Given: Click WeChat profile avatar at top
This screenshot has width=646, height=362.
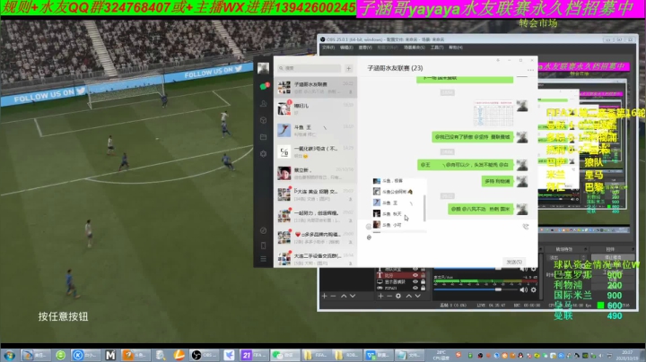Looking at the screenshot, I should pyautogui.click(x=263, y=68).
